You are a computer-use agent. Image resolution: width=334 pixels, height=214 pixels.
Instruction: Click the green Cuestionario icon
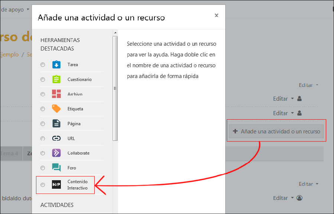(56, 80)
